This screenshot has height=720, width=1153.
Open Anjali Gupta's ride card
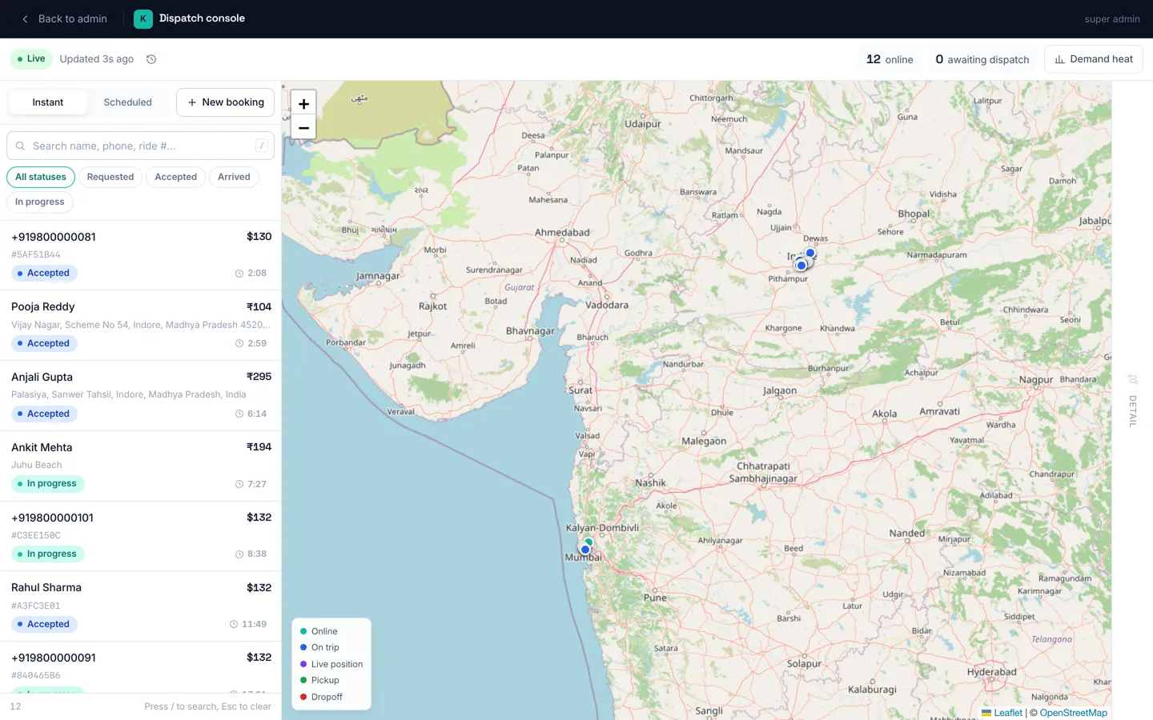pyautogui.click(x=140, y=396)
